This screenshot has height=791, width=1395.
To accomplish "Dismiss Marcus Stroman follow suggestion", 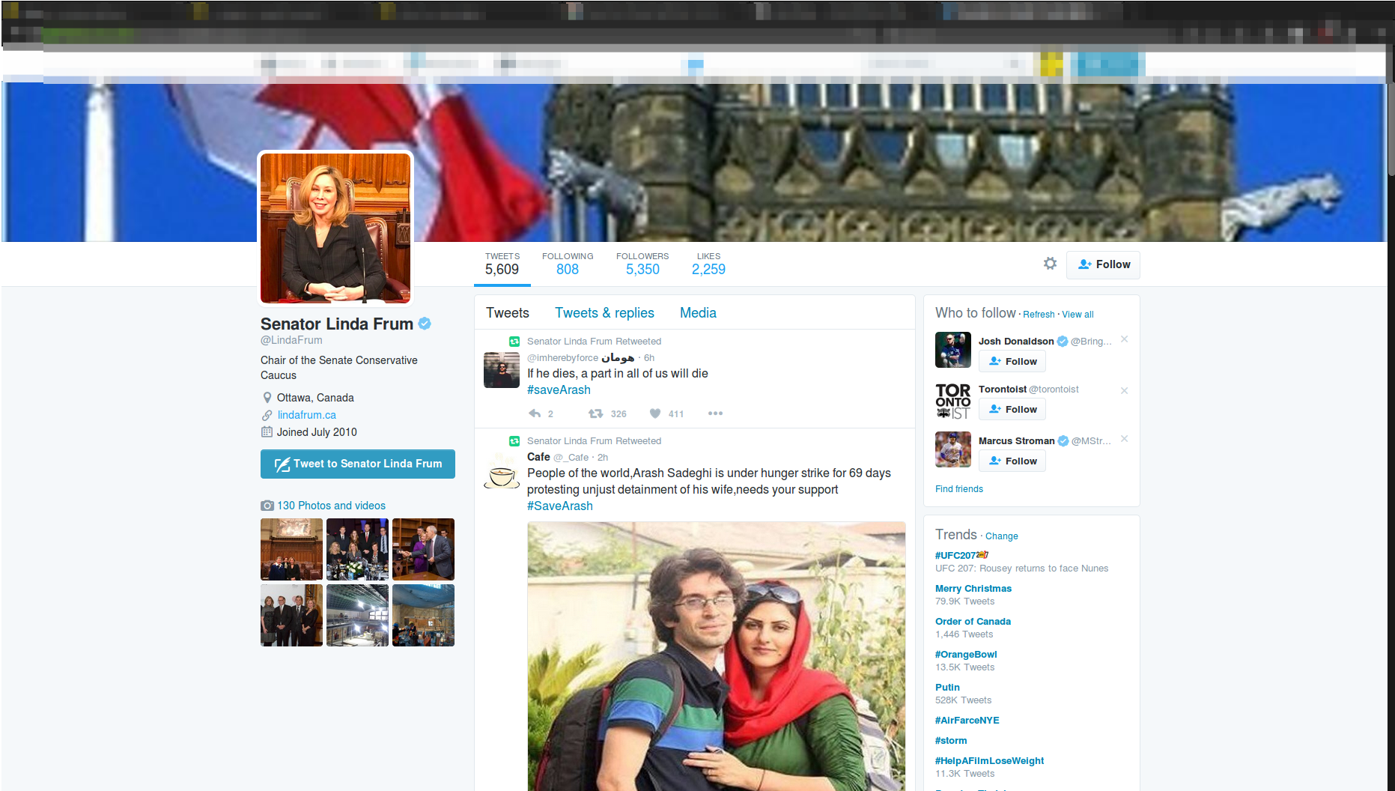I will pos(1124,439).
